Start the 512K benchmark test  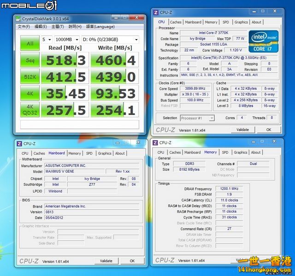point(30,77)
